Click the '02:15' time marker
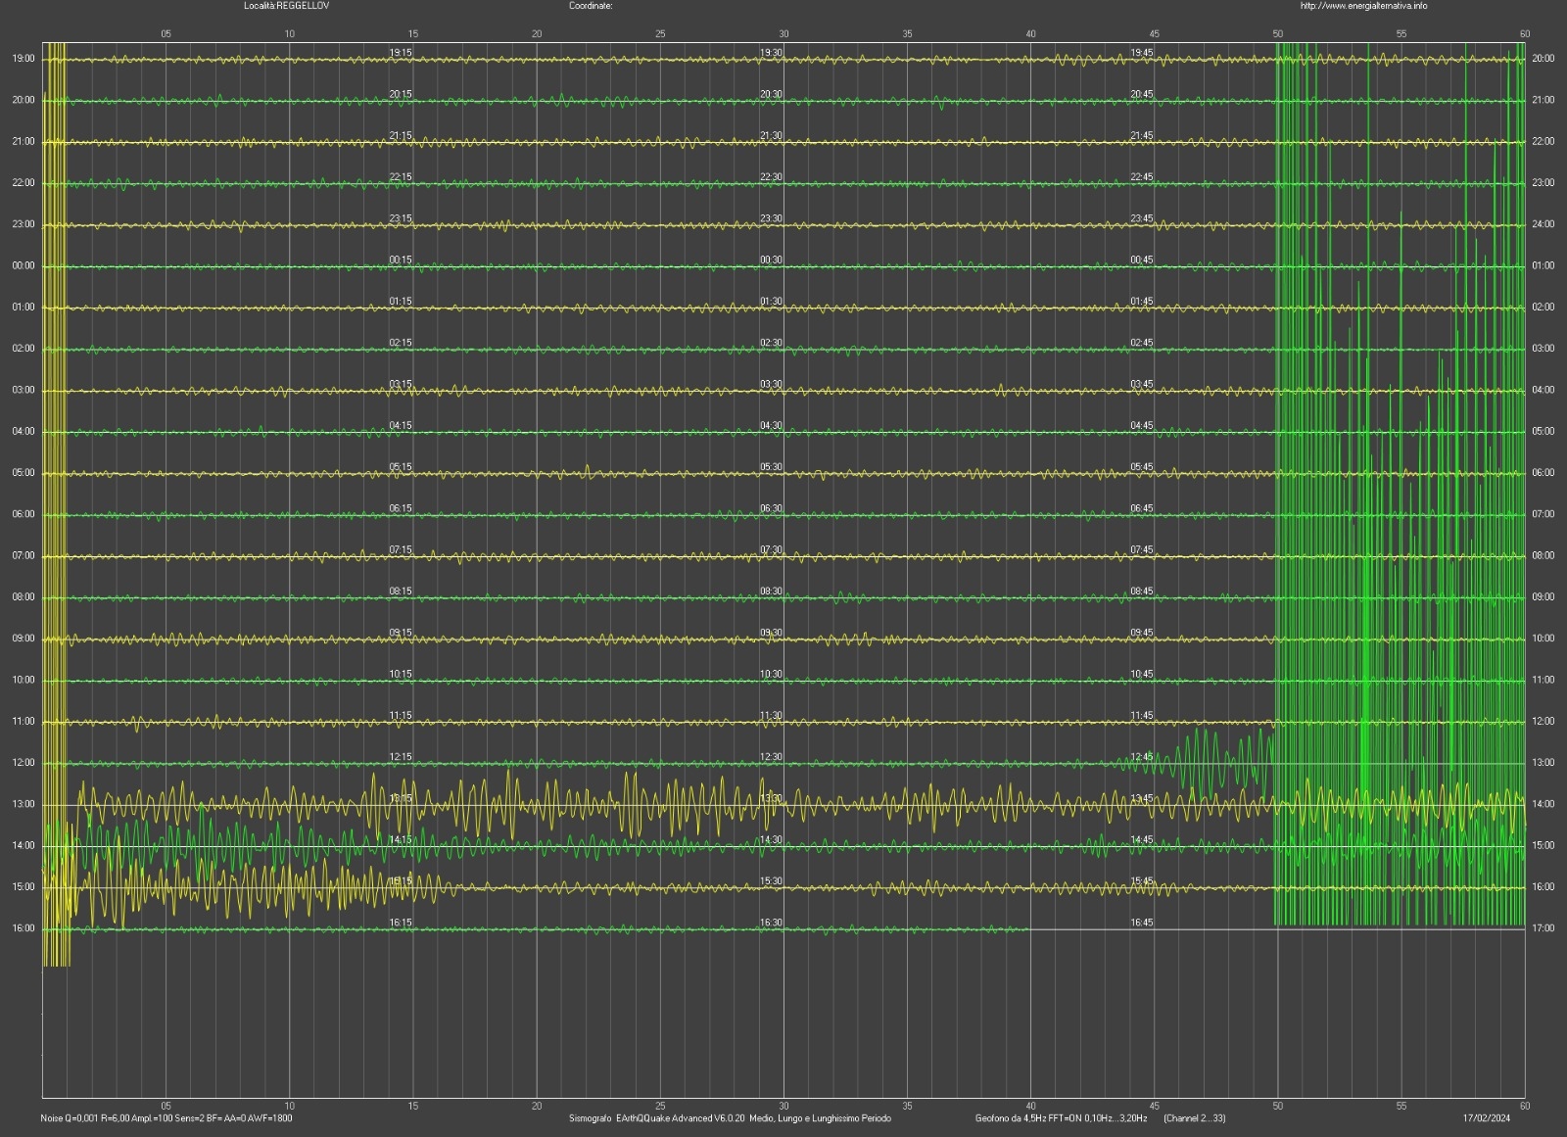 pyautogui.click(x=401, y=343)
